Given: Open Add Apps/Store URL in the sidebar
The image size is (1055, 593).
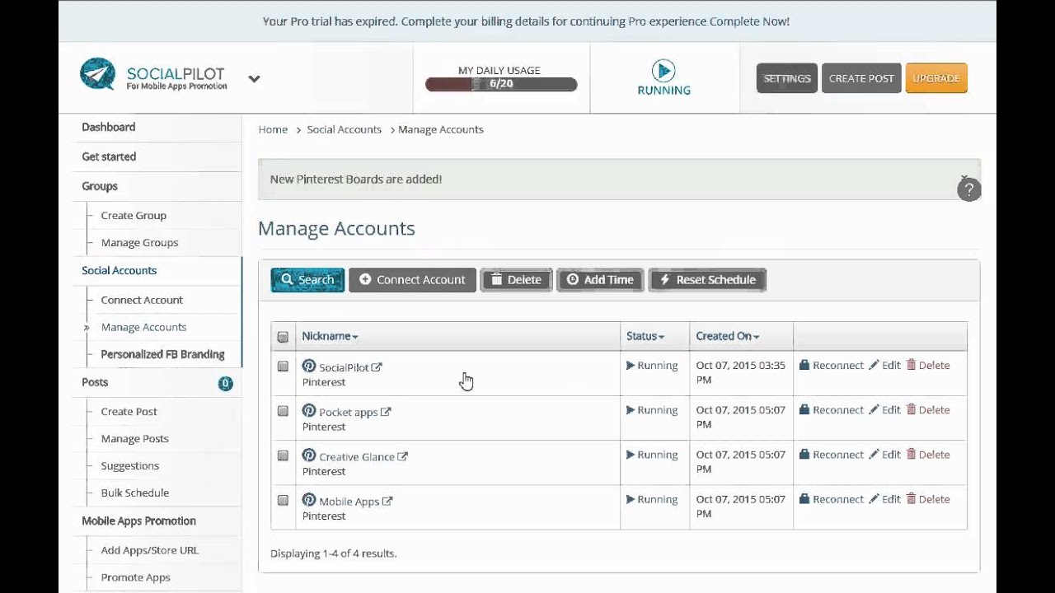Looking at the screenshot, I should click(149, 550).
